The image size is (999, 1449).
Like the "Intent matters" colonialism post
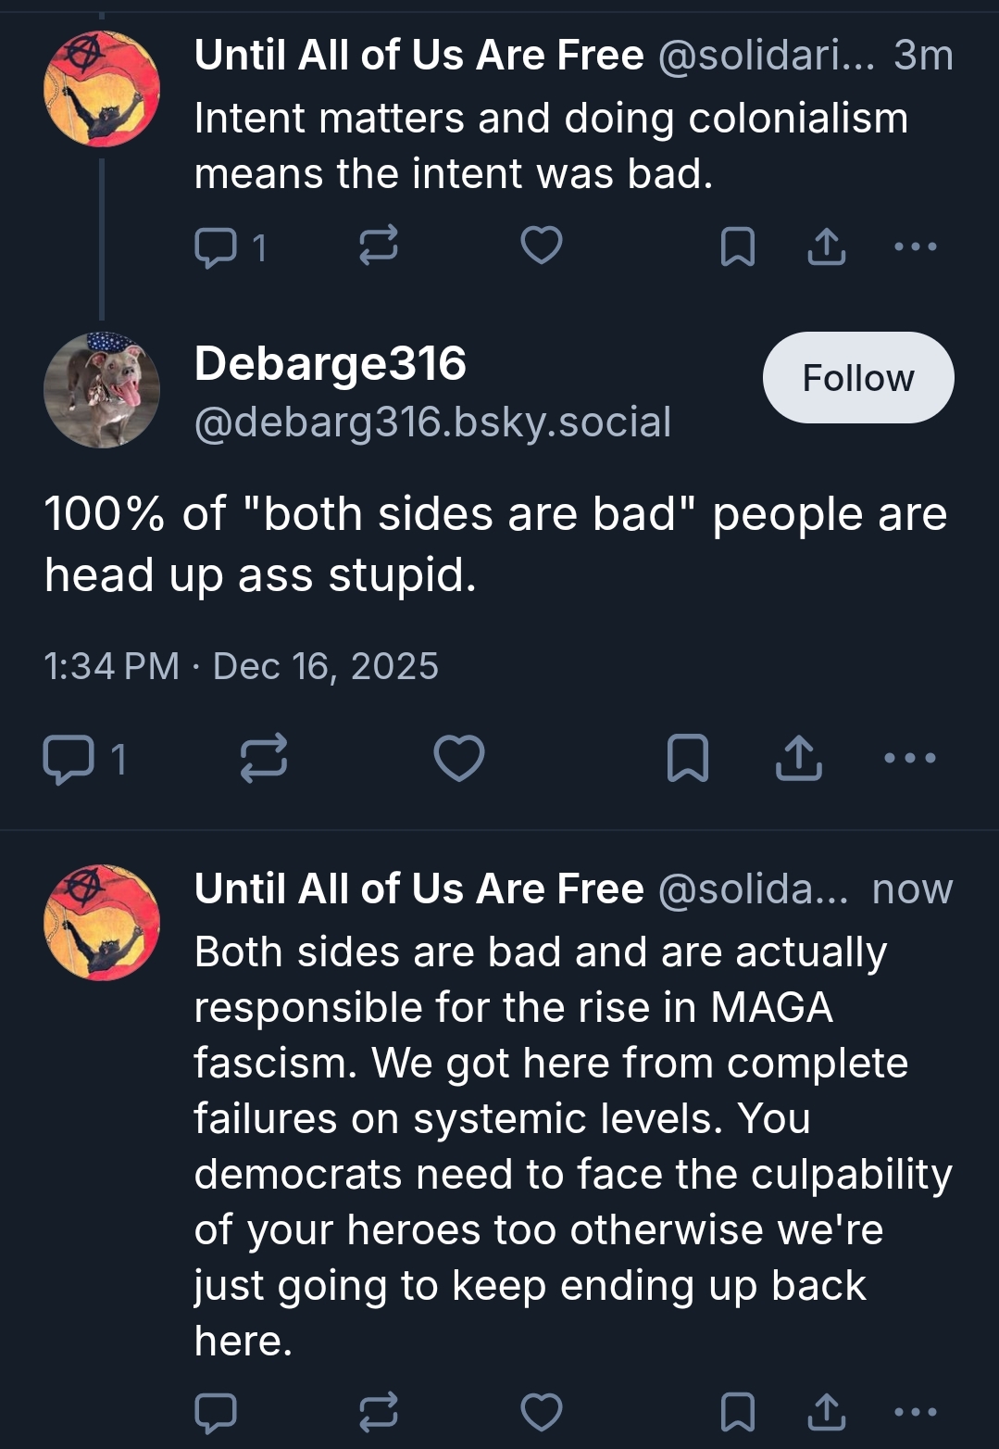(x=542, y=246)
